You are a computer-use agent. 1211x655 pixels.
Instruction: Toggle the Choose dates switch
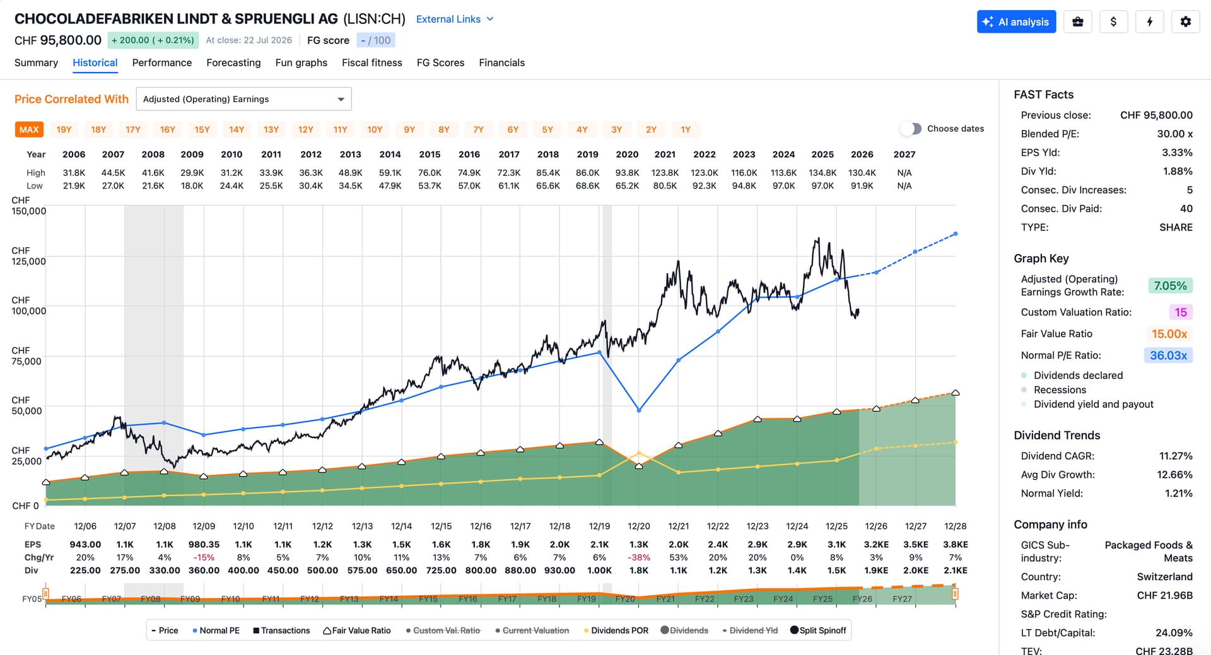(911, 129)
